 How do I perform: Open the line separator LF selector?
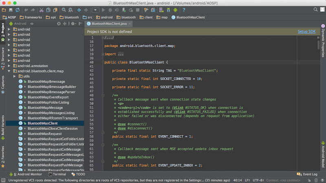pos(247,180)
